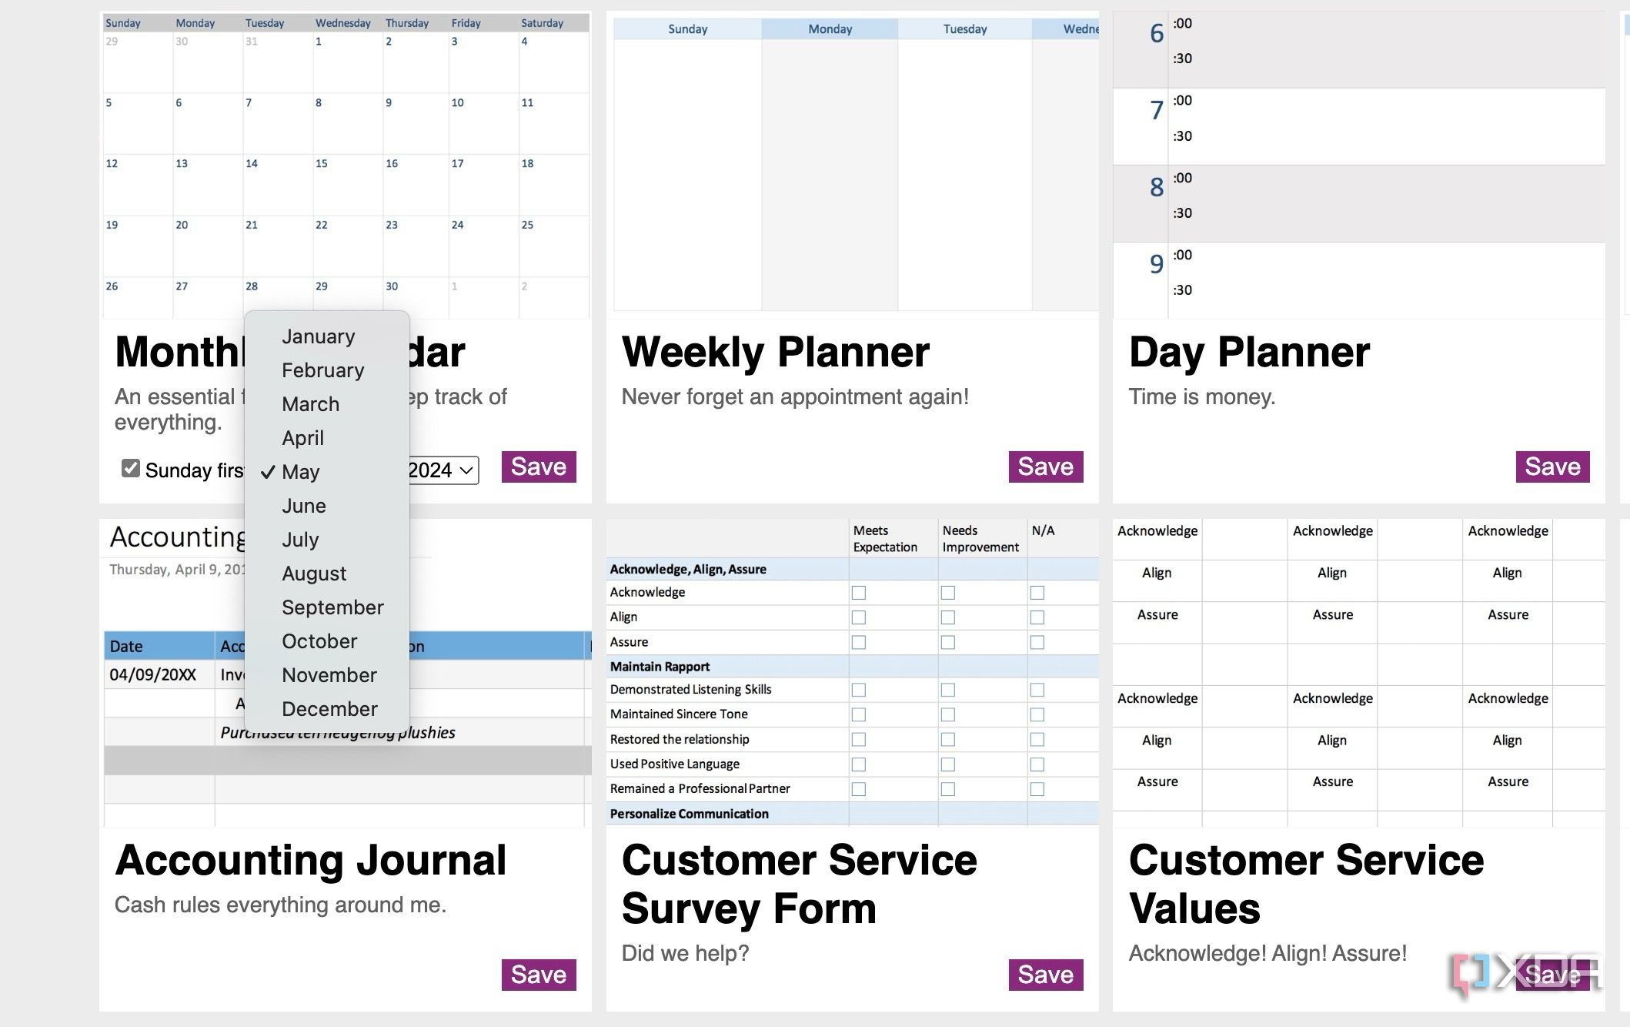The width and height of the screenshot is (1630, 1027).
Task: Choose December from the month dropdown
Action: coord(329,709)
